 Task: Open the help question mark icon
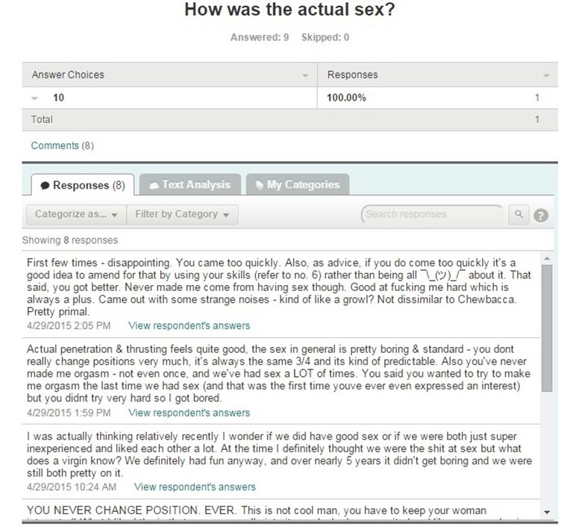pos(541,215)
